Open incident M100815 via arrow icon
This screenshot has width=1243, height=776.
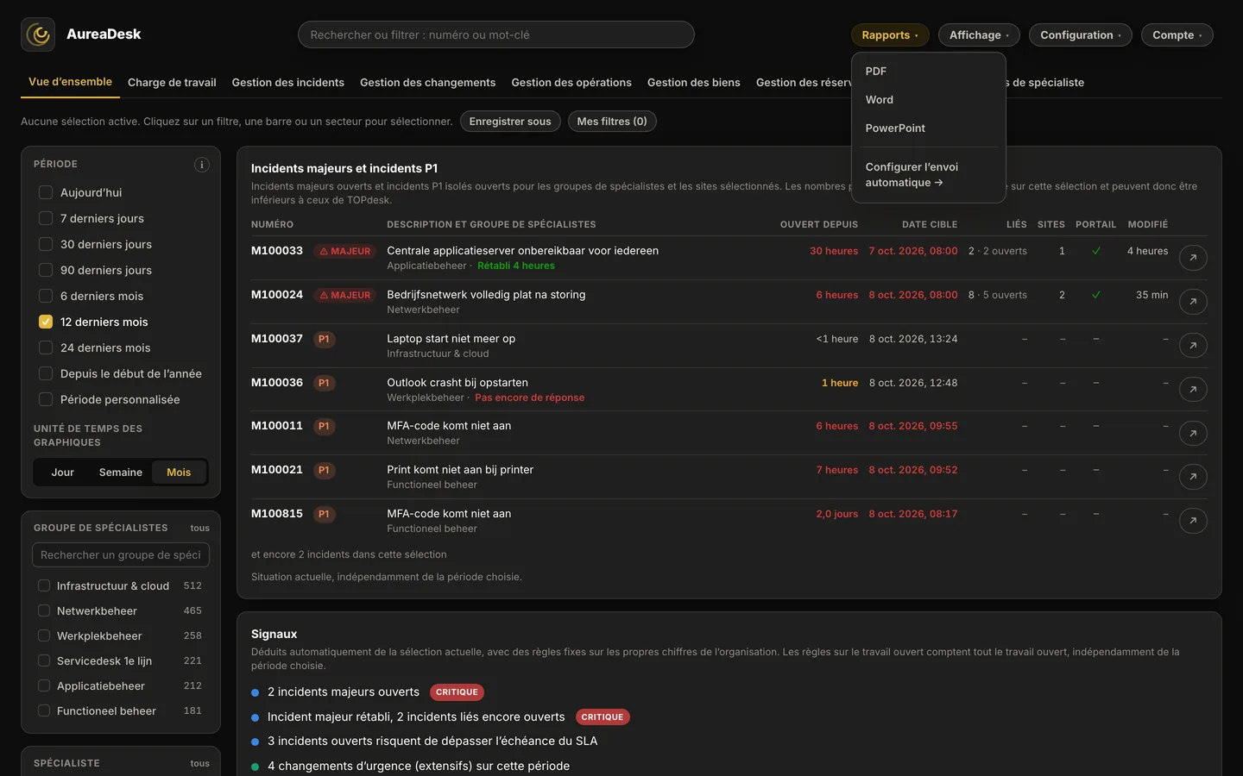coord(1193,521)
